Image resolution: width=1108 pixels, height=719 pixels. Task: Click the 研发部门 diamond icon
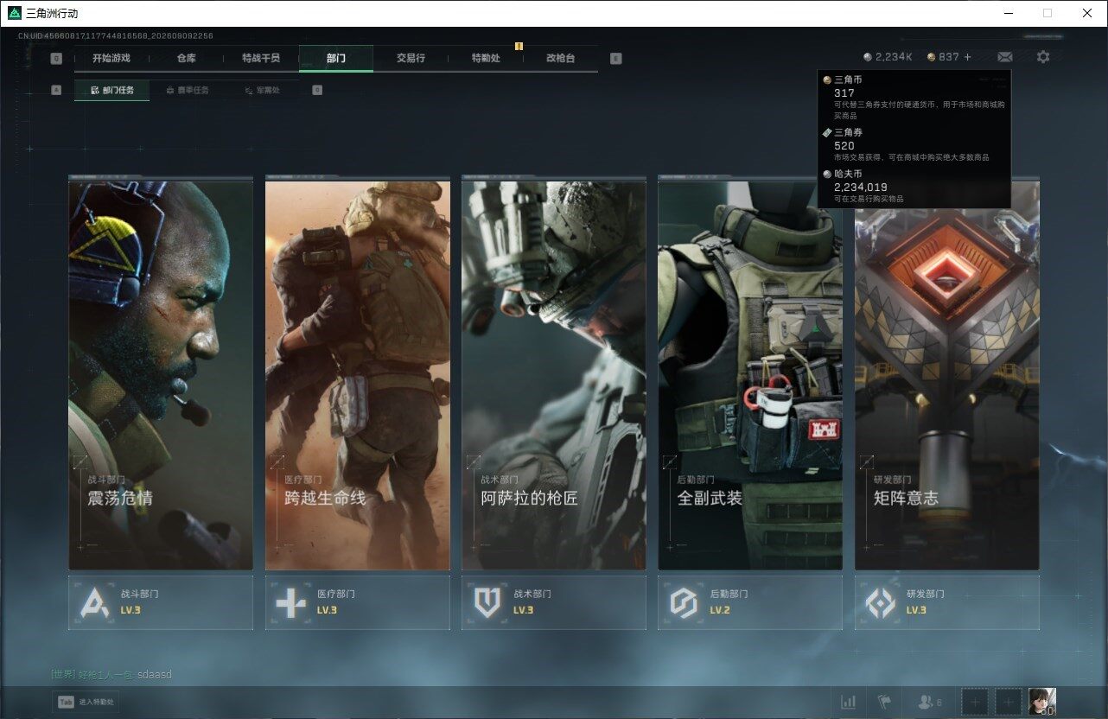[881, 602]
